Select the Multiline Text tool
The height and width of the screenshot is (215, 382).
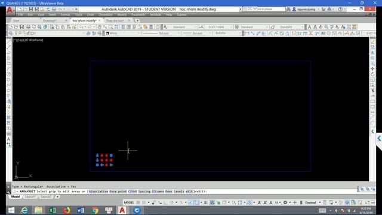click(8, 139)
